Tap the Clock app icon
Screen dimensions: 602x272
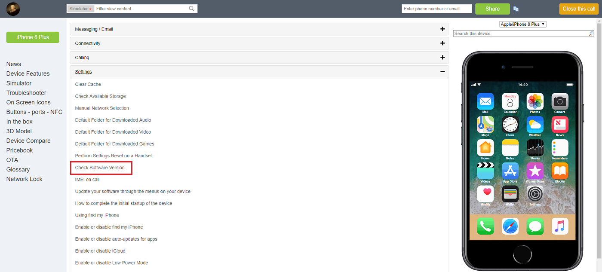tap(510, 125)
